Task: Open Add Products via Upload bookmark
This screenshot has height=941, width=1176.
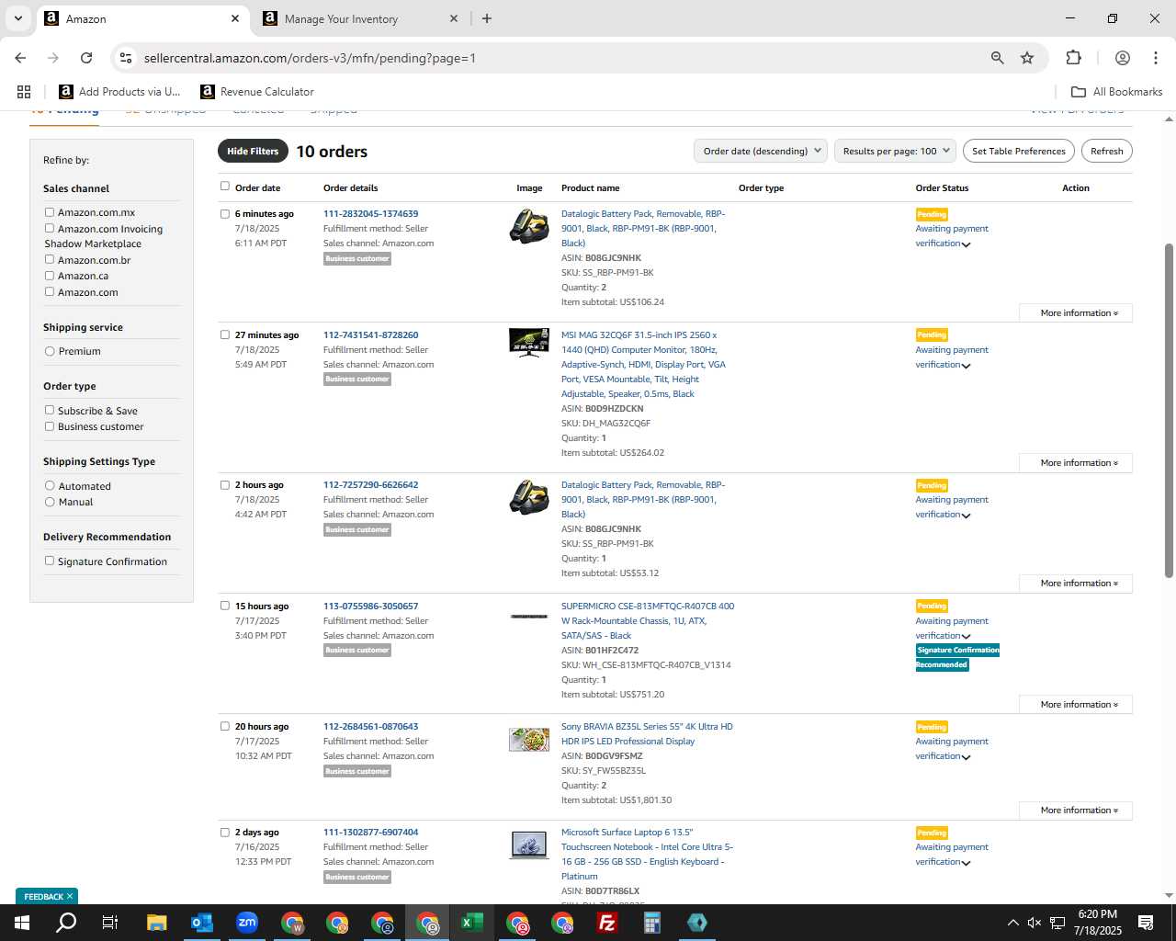Action: (120, 92)
